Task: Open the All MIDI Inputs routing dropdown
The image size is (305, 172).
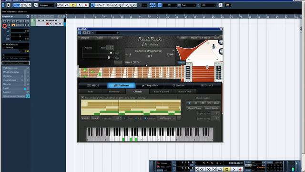Action: click(x=16, y=44)
